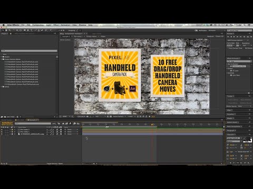Select the Clone Stamp tool
Screen dimensions: 253x189
(38, 30)
